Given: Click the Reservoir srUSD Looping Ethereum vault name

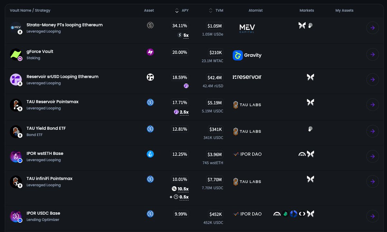Looking at the screenshot, I should [x=63, y=76].
